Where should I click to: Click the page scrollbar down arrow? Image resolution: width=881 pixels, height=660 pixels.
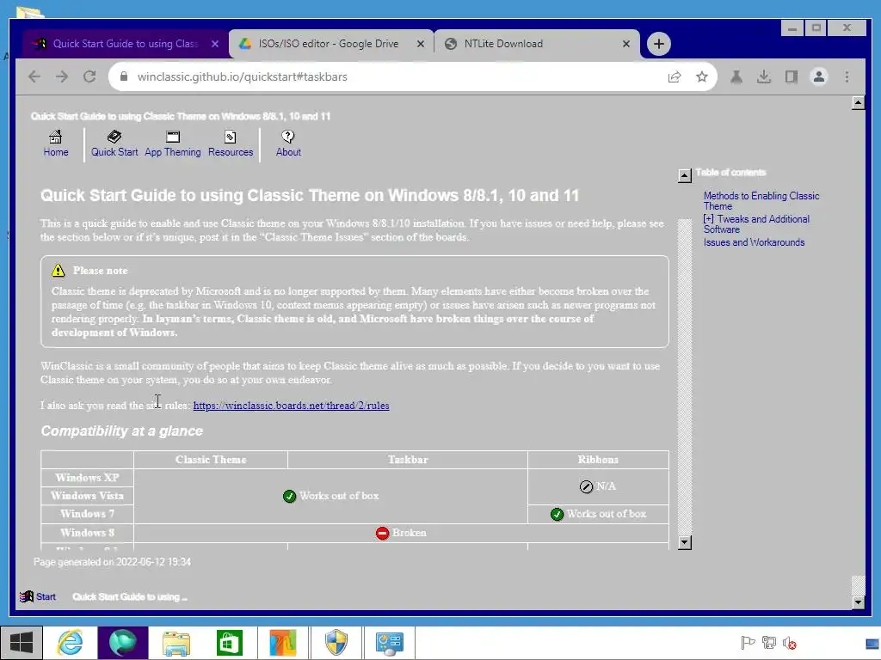point(858,602)
